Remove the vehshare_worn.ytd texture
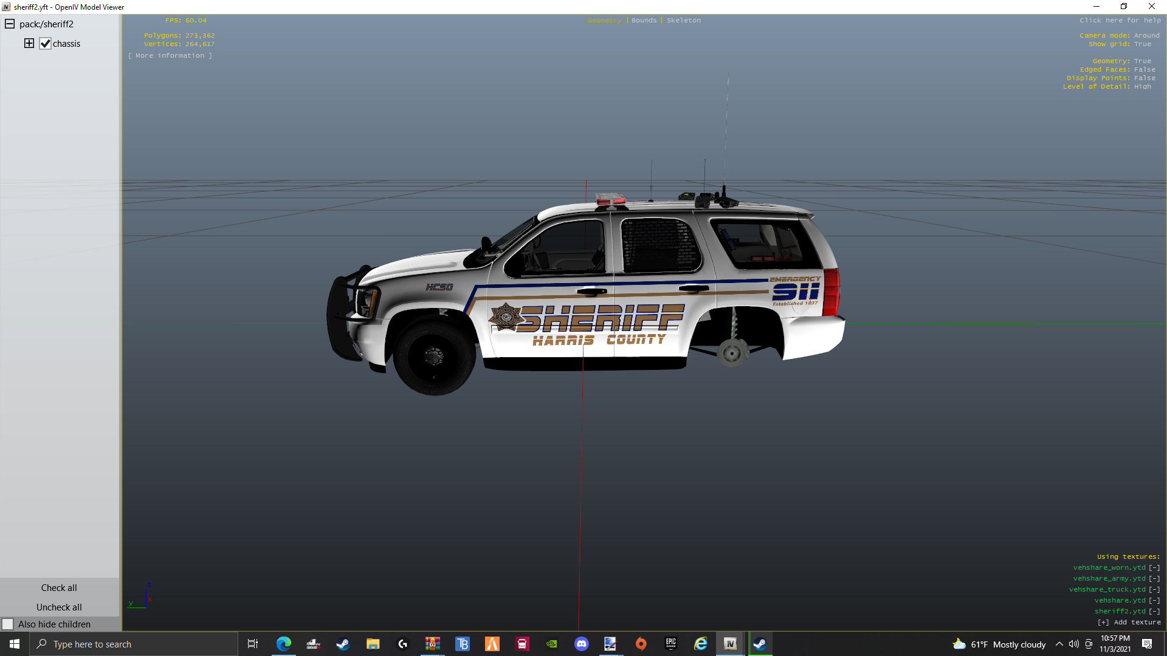 1154,567
